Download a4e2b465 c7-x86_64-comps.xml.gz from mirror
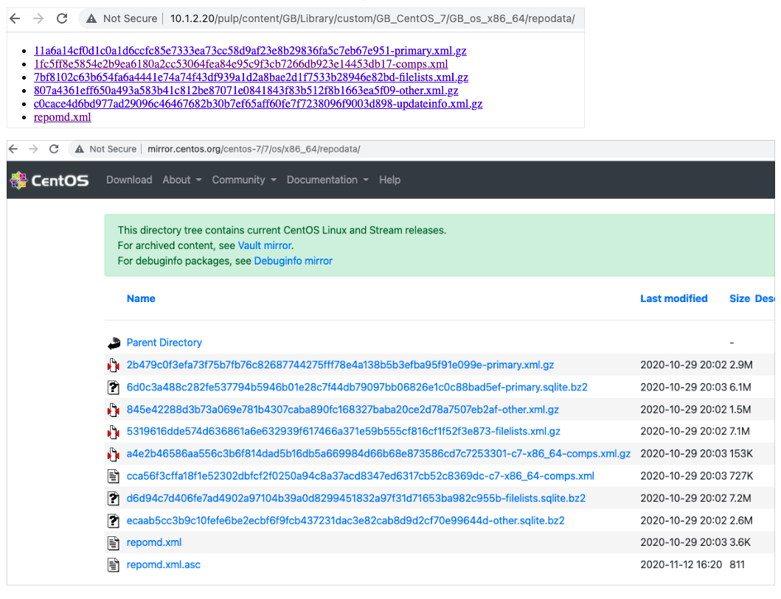Image resolution: width=781 pixels, height=599 pixels. click(378, 454)
